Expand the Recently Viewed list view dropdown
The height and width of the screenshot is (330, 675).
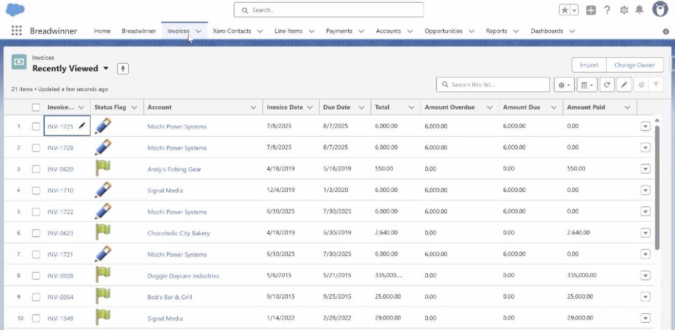pyautogui.click(x=106, y=69)
